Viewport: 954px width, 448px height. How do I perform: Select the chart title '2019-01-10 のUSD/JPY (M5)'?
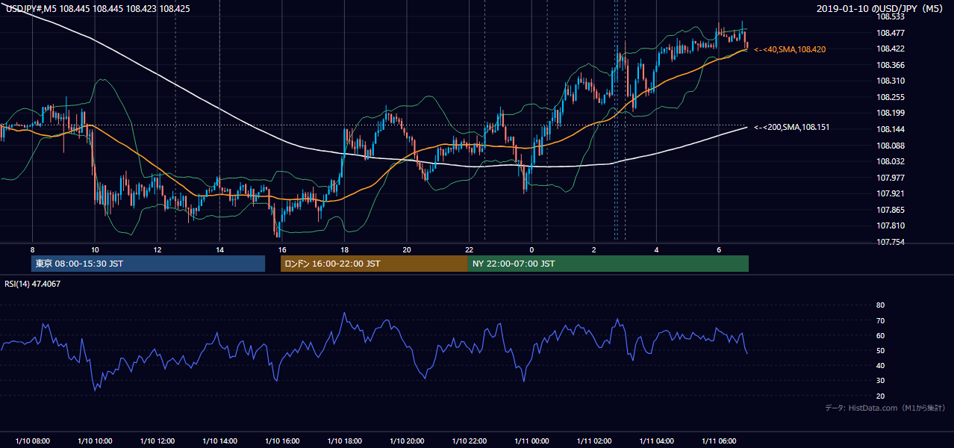tap(881, 9)
